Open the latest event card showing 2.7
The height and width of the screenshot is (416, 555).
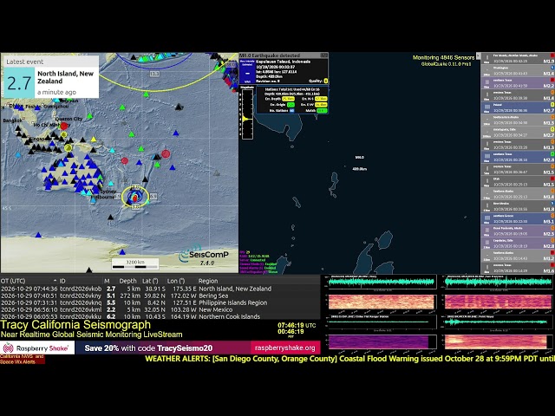[x=49, y=77]
